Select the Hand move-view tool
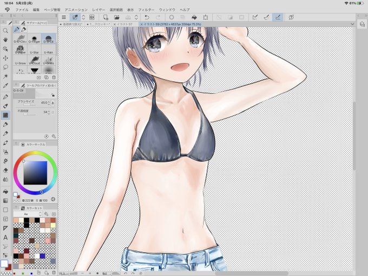 [x=5, y=40]
